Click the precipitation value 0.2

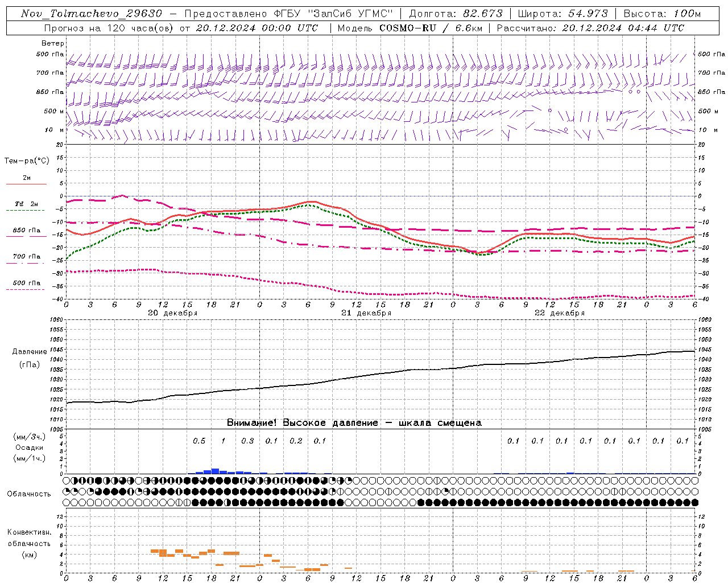(x=296, y=441)
